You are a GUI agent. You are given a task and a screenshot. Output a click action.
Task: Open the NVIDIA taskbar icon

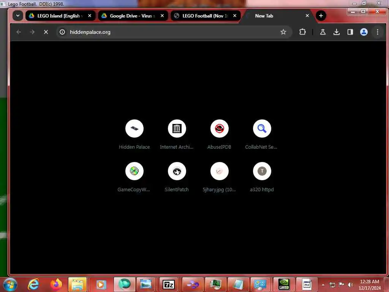pyautogui.click(x=284, y=284)
